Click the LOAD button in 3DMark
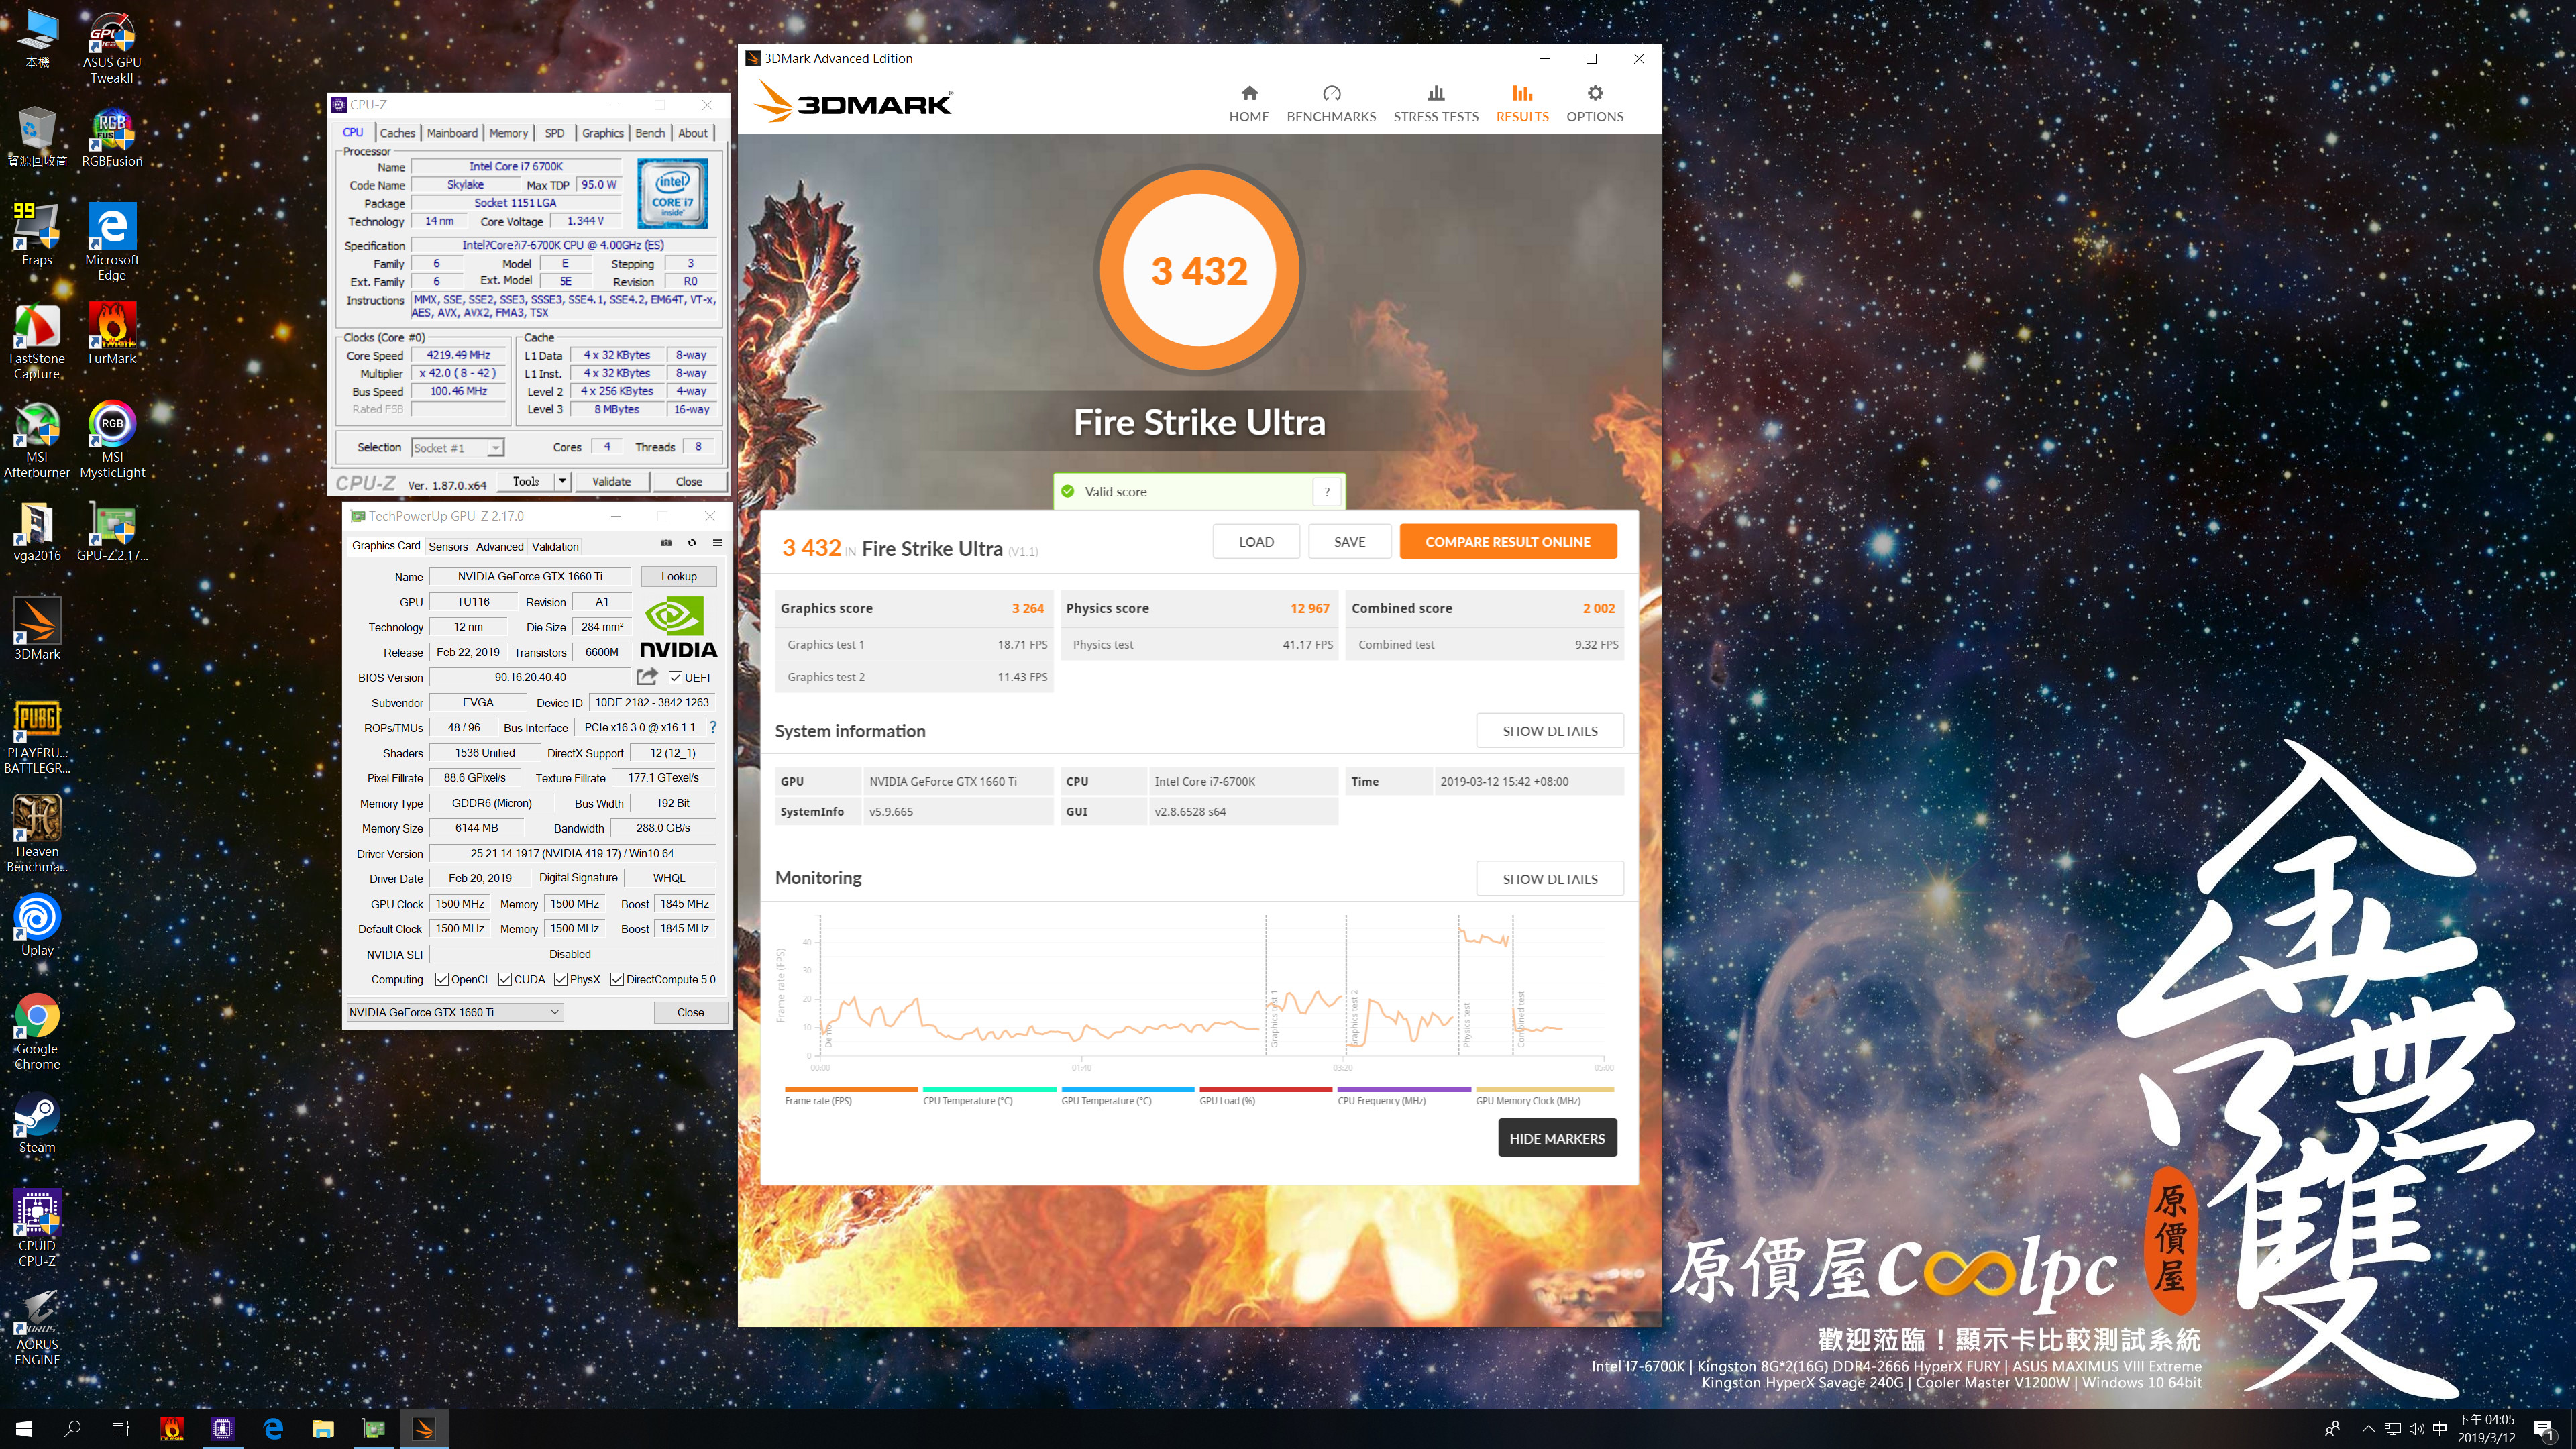Image resolution: width=2576 pixels, height=1449 pixels. coord(1256,542)
